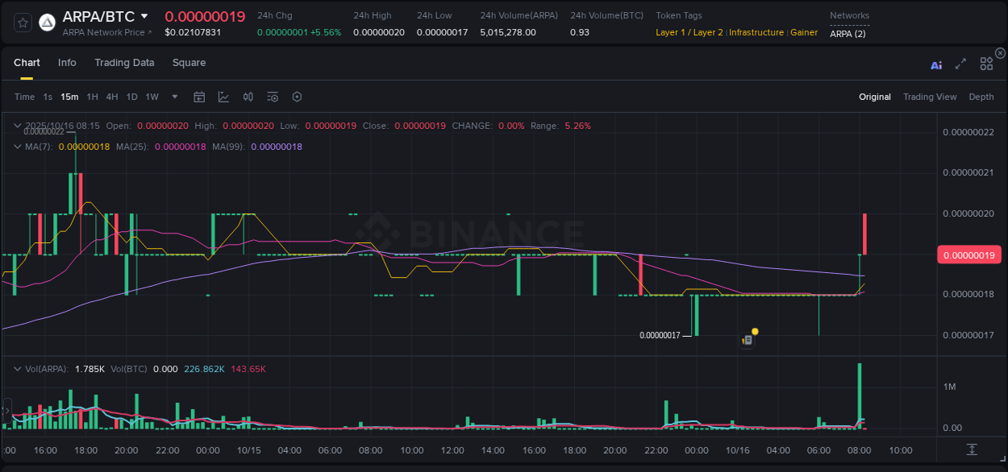Image resolution: width=1008 pixels, height=472 pixels.
Task: Select the 1D interval
Action: [x=131, y=97]
